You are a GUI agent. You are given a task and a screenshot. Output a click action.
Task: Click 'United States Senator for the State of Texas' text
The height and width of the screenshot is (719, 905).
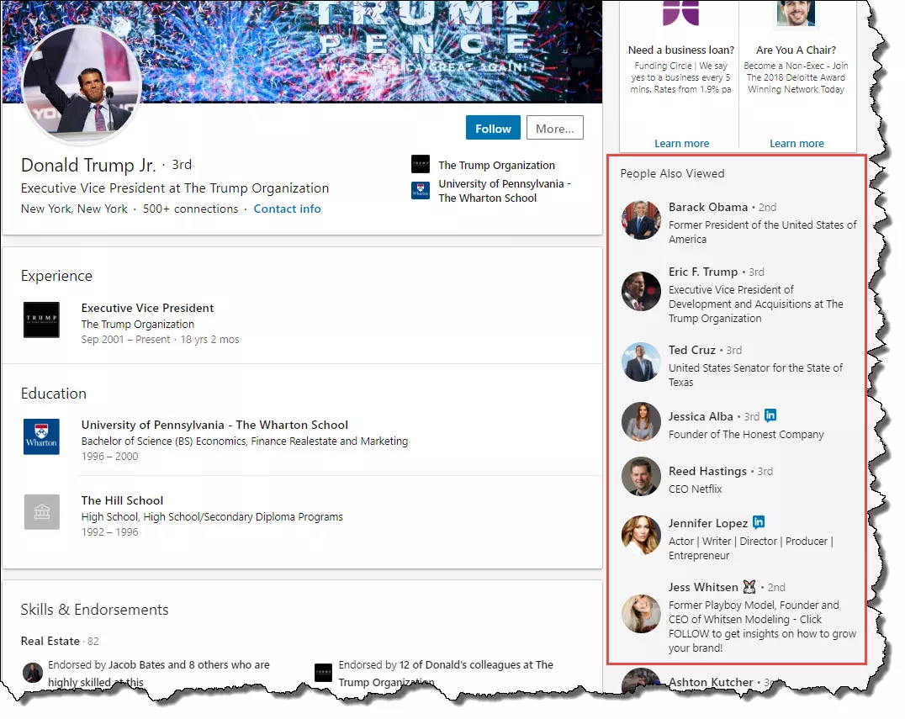(x=755, y=375)
